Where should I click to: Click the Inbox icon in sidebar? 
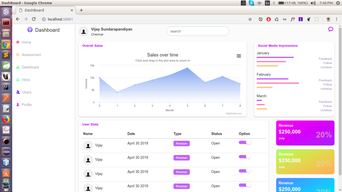[x=18, y=80]
